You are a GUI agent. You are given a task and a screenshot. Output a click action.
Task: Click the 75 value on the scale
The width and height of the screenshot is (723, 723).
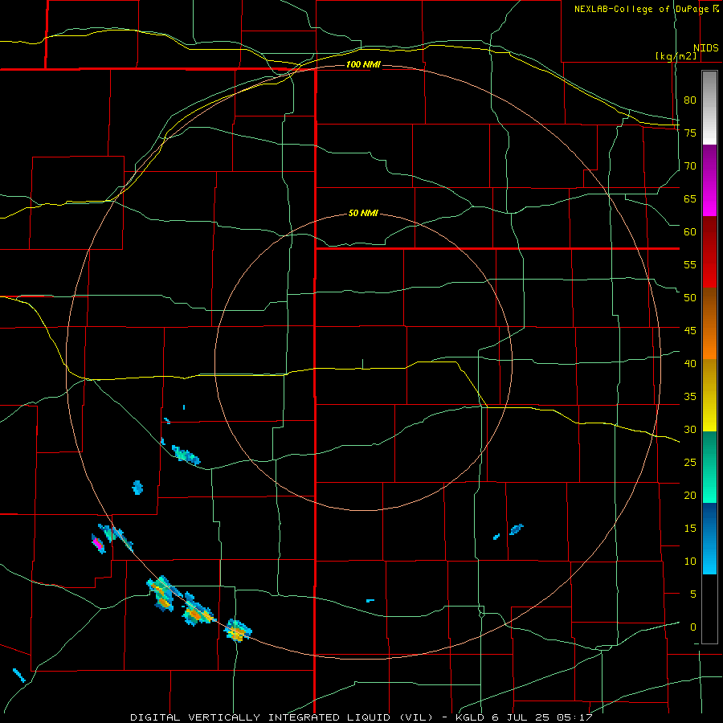pos(690,133)
